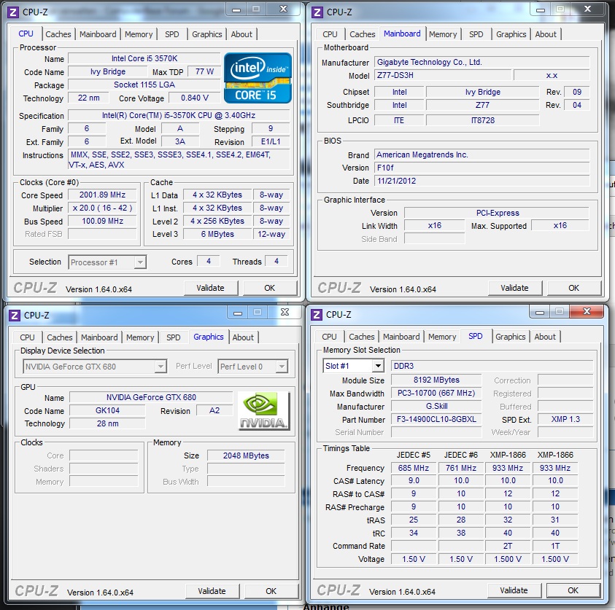This screenshot has width=615, height=610.
Task: Click the processor Name field Intel Core i5 3570K
Action: tap(144, 59)
